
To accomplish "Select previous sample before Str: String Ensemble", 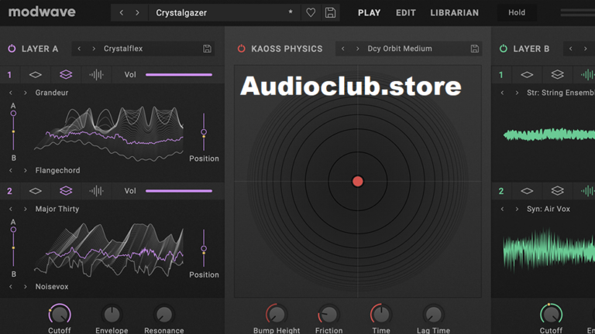I will pyautogui.click(x=502, y=93).
